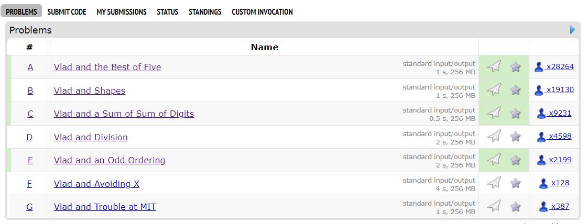The height and width of the screenshot is (224, 587).
Task: Open Vlad and Trouble at MIT problem link
Action: (105, 206)
